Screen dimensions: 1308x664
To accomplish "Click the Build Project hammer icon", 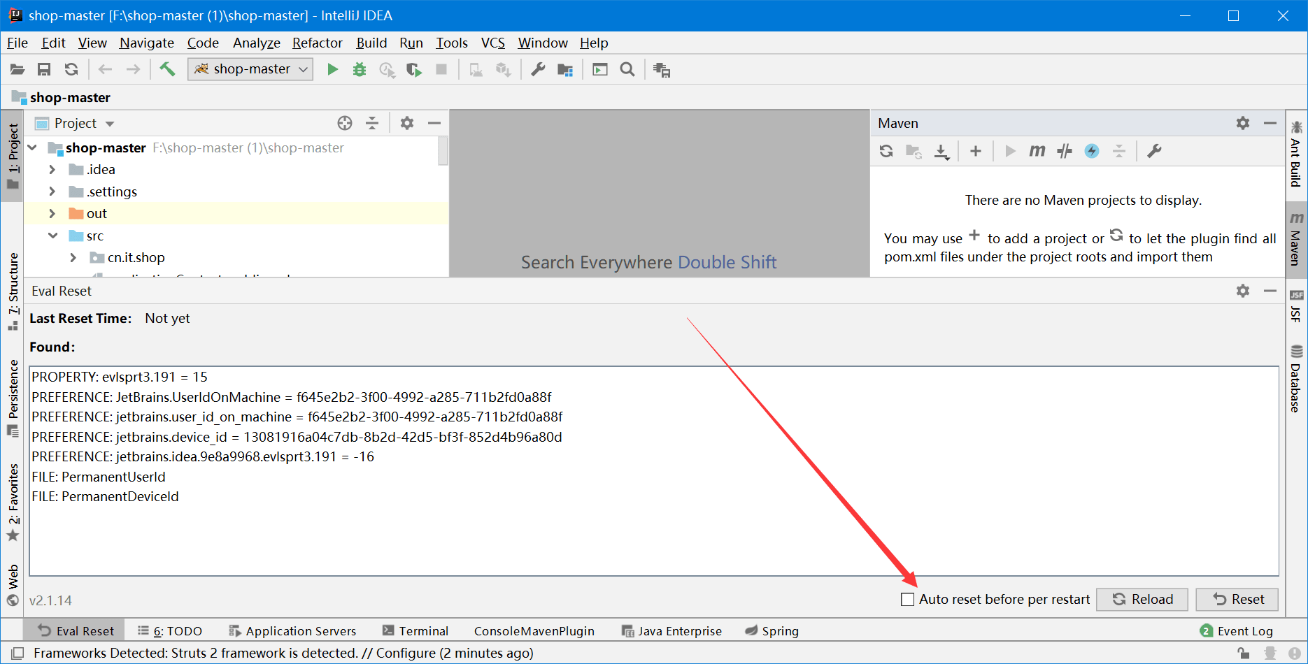I will [167, 68].
